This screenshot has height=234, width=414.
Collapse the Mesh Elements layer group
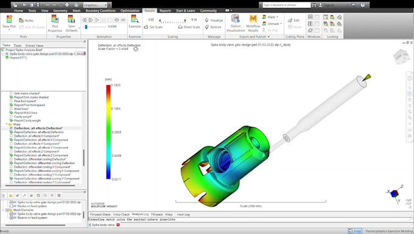[x=4, y=210]
